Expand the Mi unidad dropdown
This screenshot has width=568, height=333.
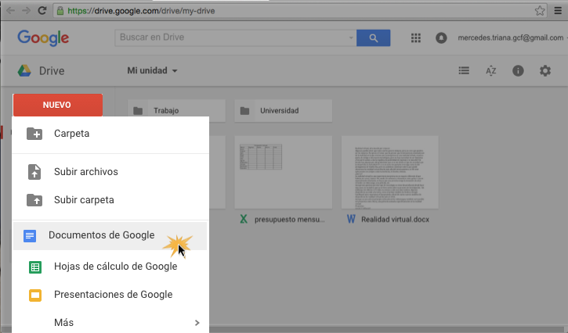[x=153, y=70]
